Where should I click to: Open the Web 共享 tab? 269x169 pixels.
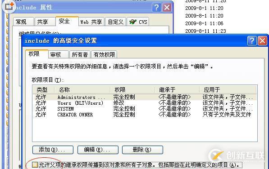(x=91, y=22)
